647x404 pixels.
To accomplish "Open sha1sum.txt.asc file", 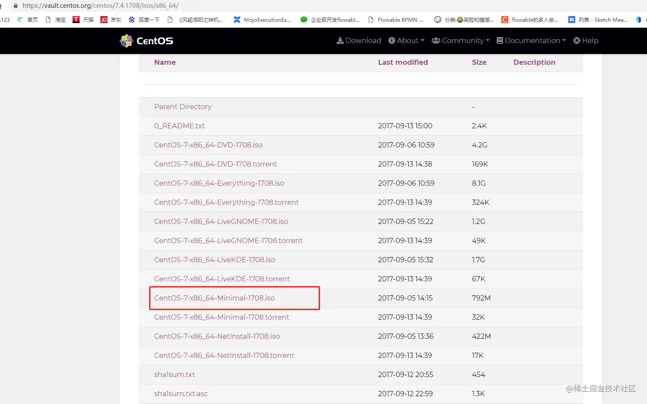I will click(181, 394).
